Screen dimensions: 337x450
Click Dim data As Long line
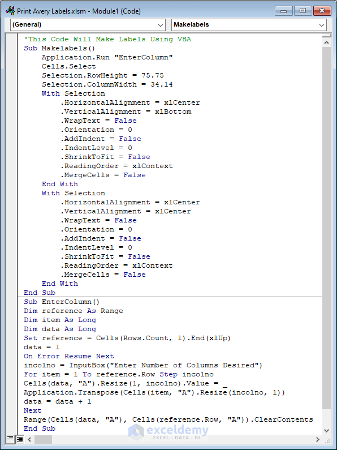click(x=60, y=329)
